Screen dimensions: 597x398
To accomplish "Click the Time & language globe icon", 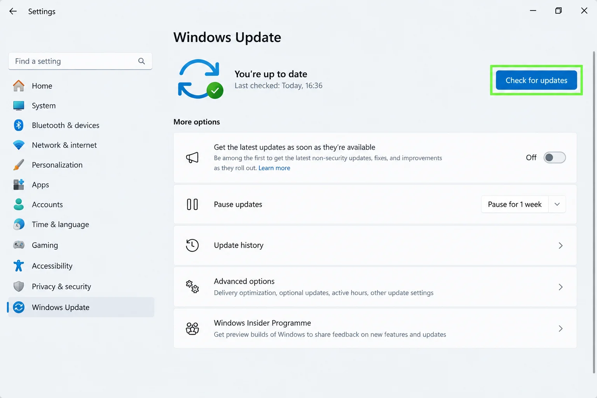I will (19, 224).
